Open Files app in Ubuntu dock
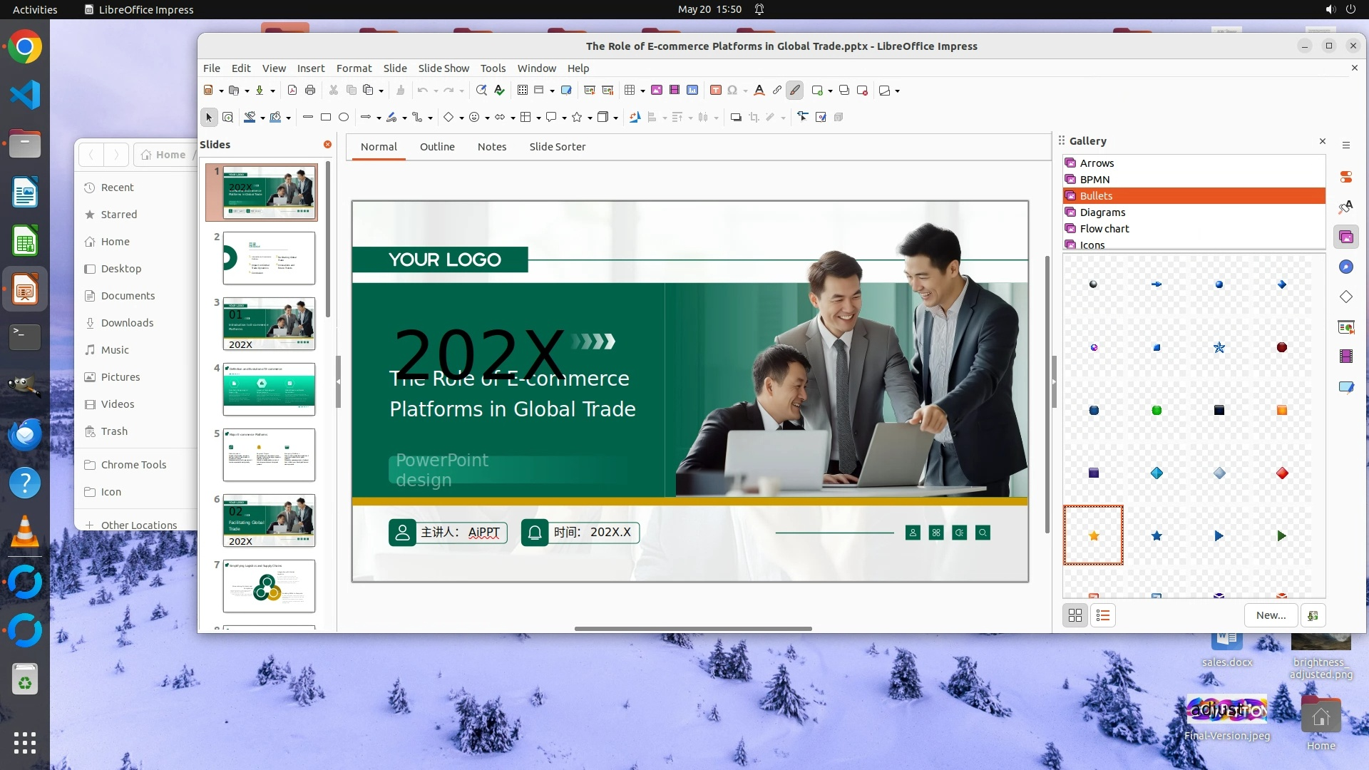The height and width of the screenshot is (770, 1369). click(x=25, y=144)
